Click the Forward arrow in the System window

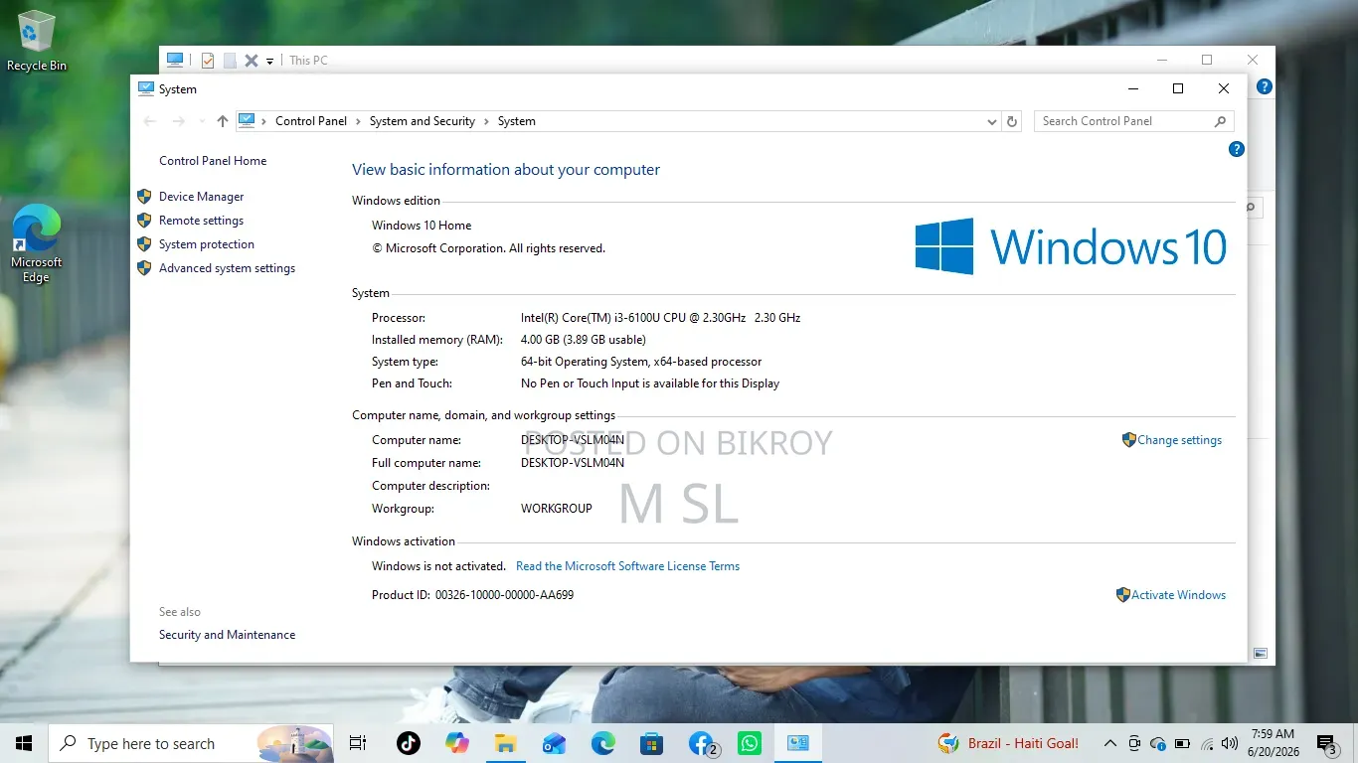click(179, 121)
